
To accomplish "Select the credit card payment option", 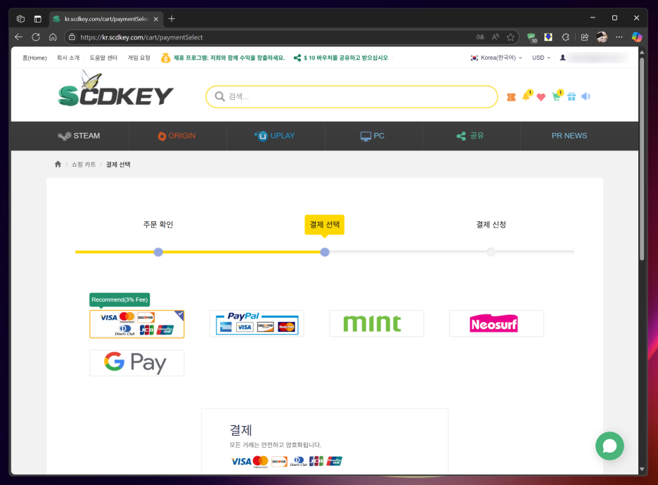I will (x=137, y=324).
